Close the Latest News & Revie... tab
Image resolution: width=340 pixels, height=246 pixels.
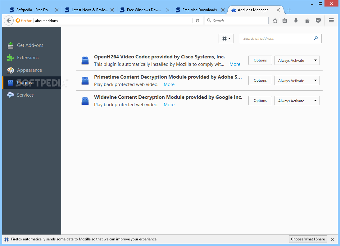[x=112, y=10]
